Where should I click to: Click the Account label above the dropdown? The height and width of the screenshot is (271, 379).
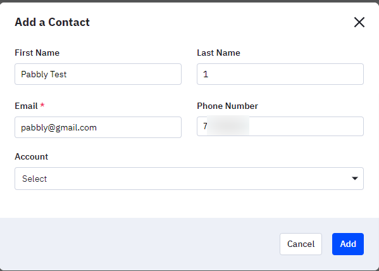tap(32, 156)
